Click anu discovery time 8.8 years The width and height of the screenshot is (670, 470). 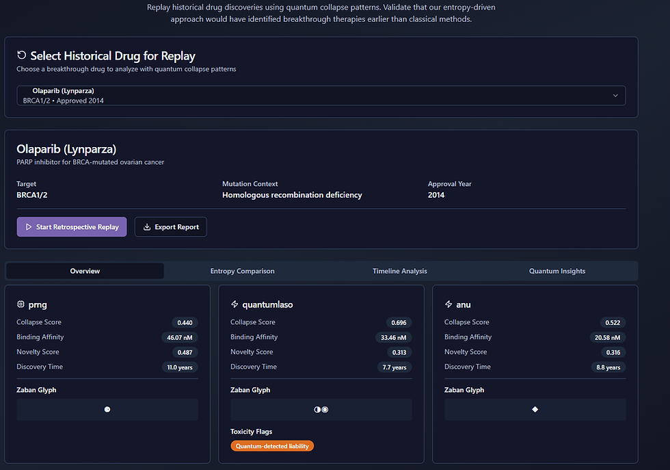(608, 367)
